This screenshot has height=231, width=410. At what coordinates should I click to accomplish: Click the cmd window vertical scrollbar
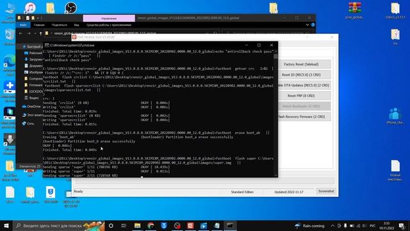(275, 114)
